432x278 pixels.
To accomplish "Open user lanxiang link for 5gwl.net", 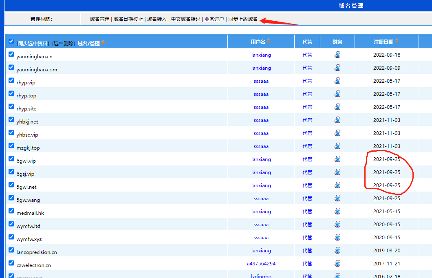I will click(x=261, y=185).
